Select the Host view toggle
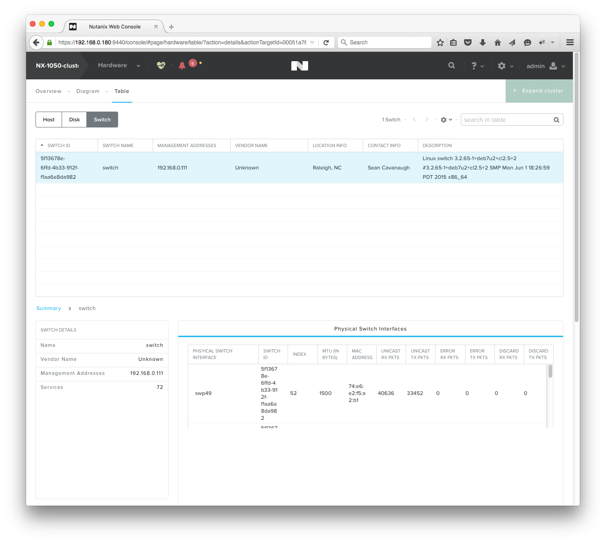The width and height of the screenshot is (606, 543). (49, 120)
